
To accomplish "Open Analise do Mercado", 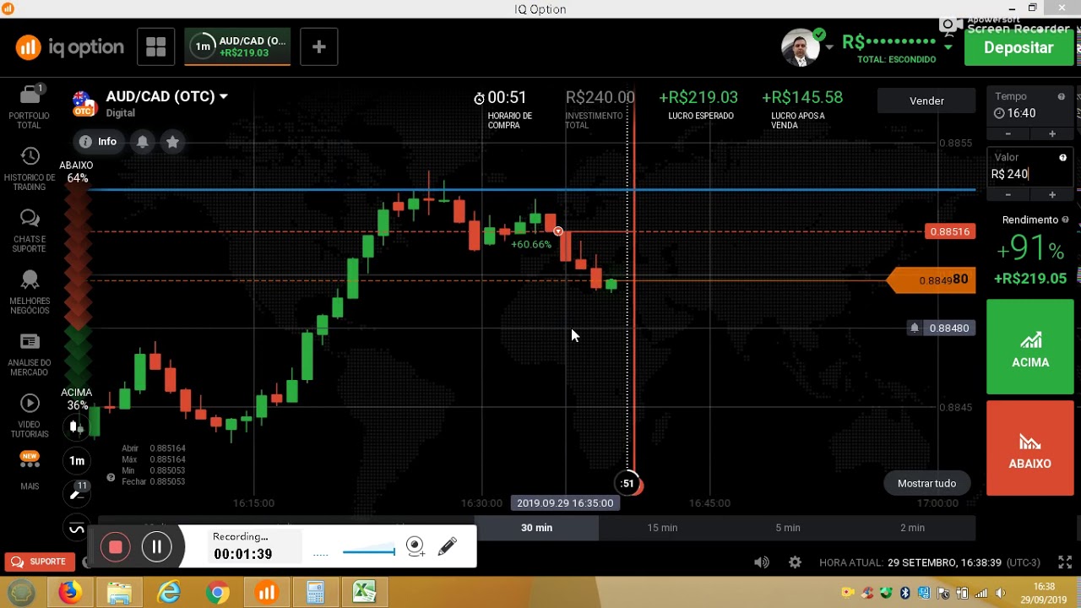I will click(30, 354).
